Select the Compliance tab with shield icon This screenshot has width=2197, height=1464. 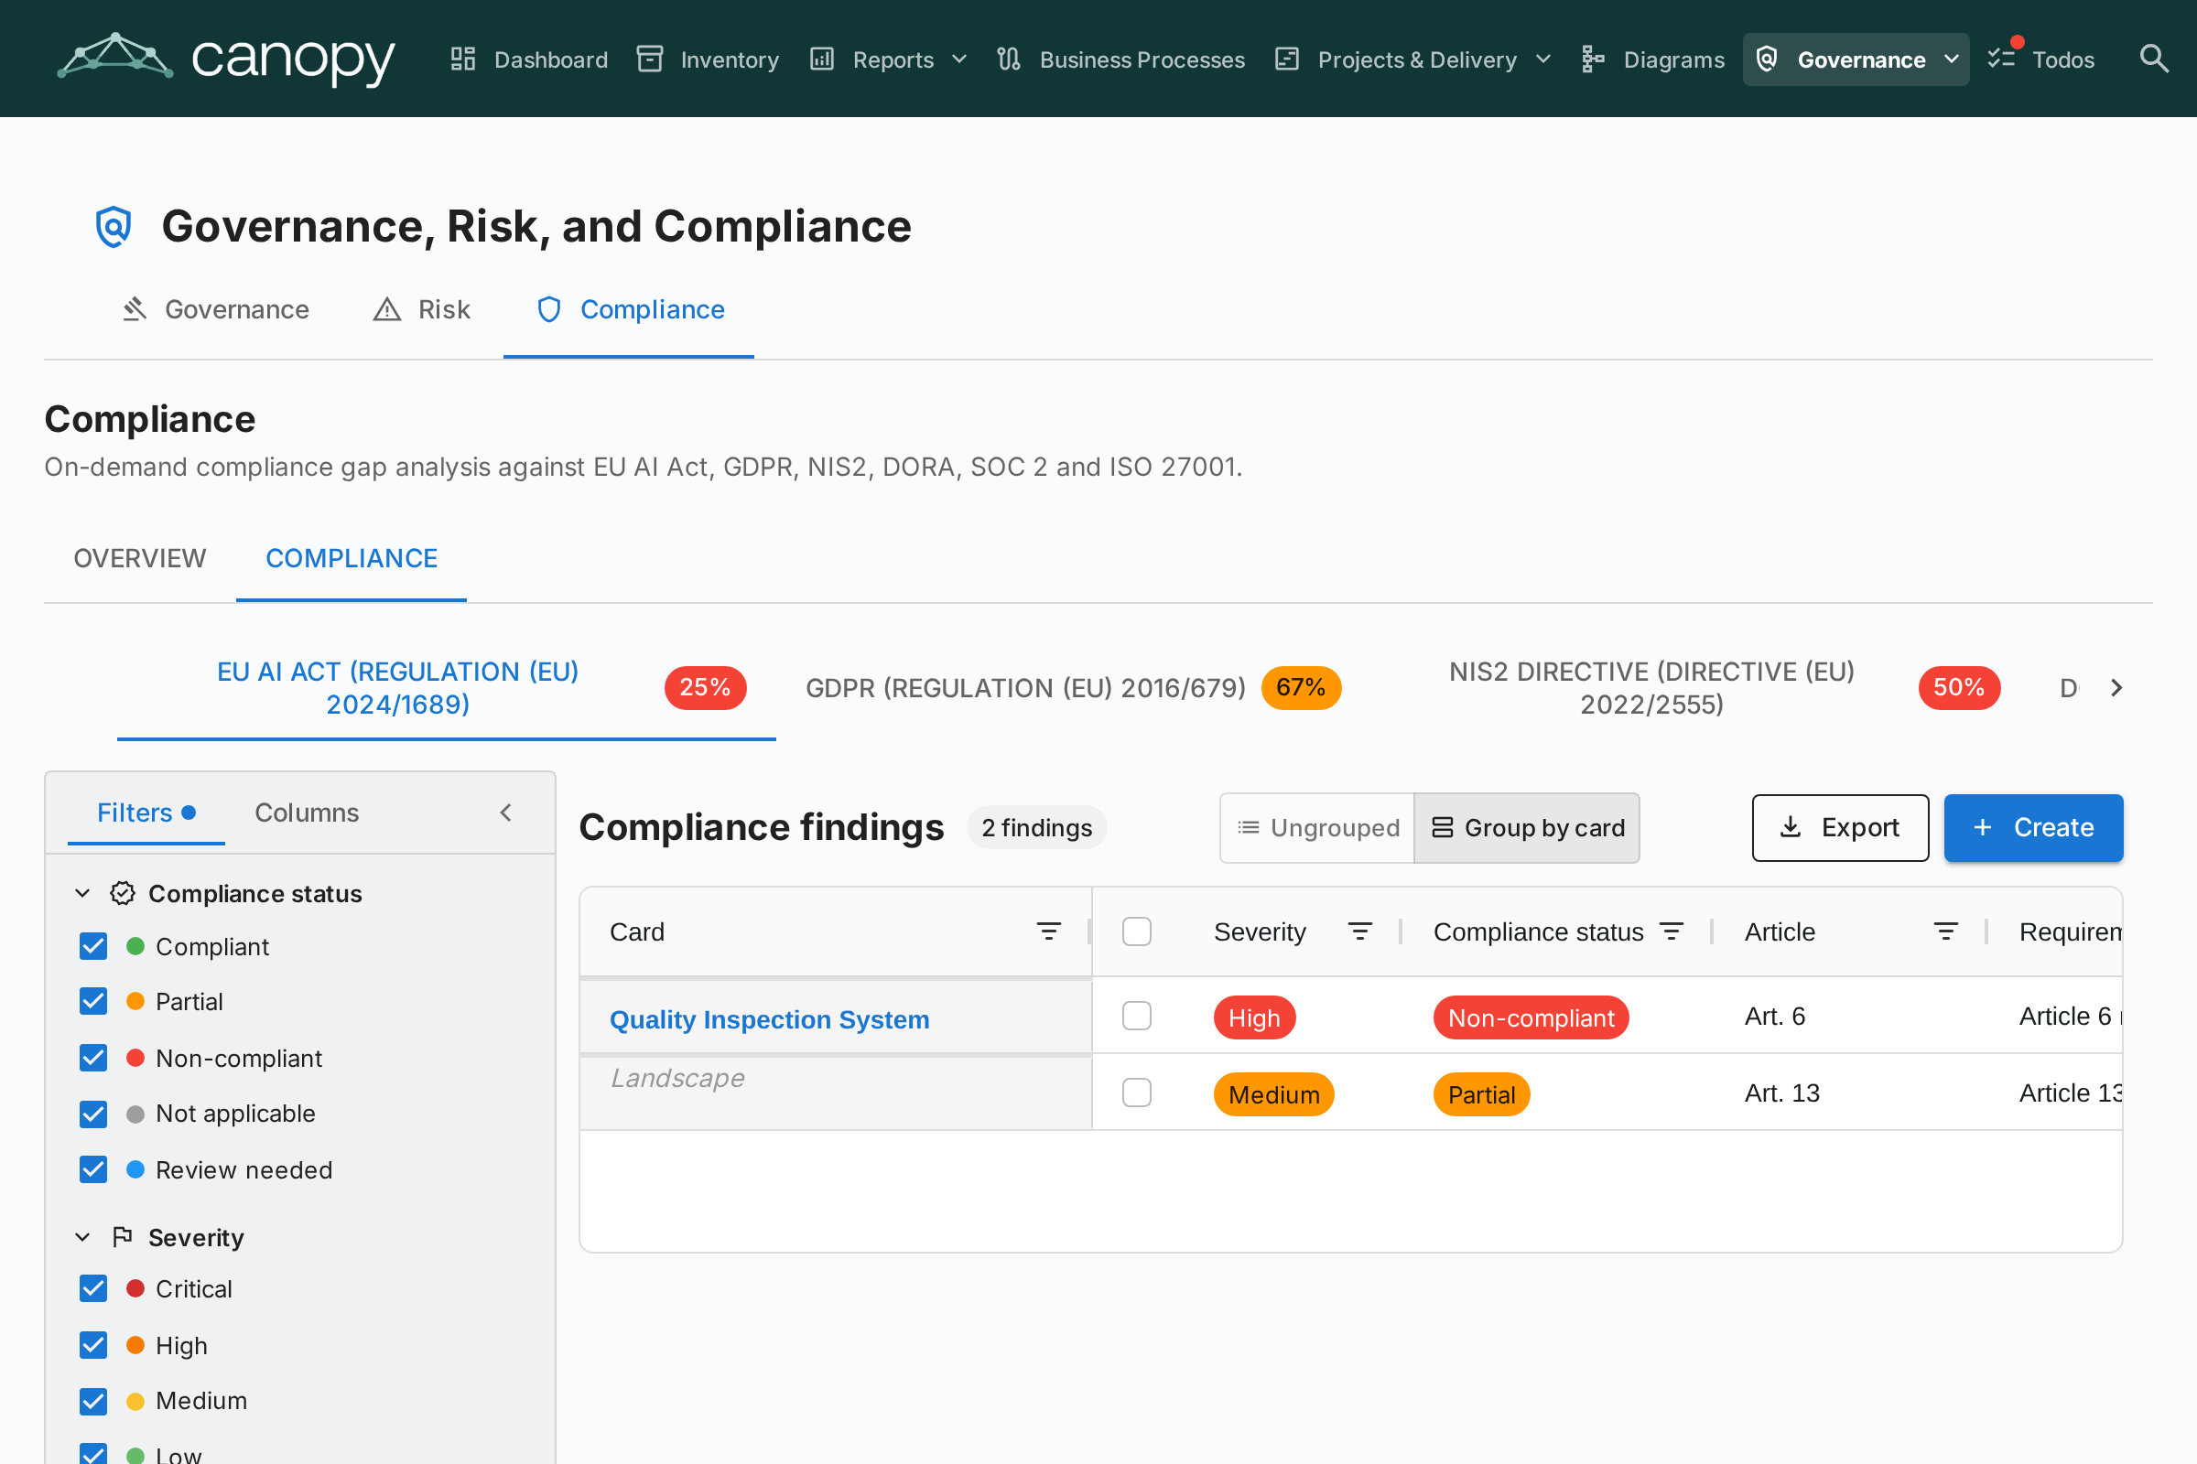(630, 309)
